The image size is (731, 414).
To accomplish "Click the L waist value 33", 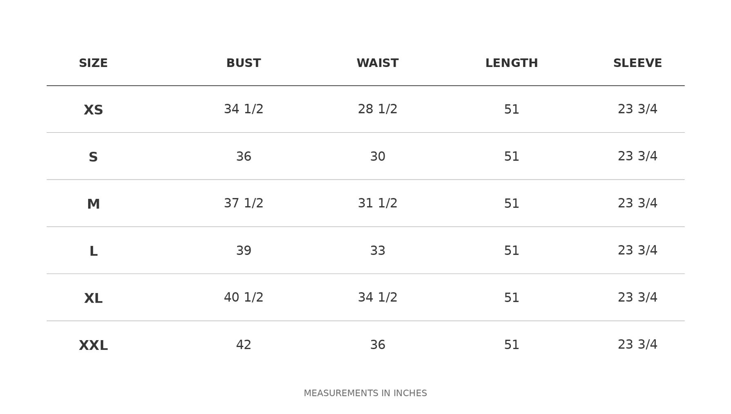I will coord(377,251).
